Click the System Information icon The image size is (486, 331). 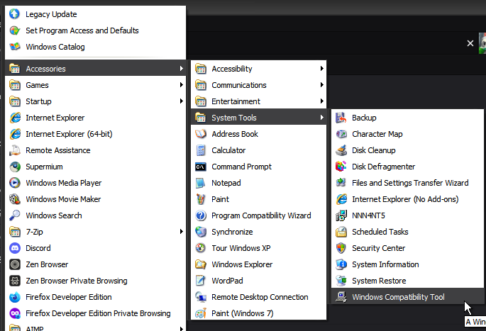(x=341, y=264)
